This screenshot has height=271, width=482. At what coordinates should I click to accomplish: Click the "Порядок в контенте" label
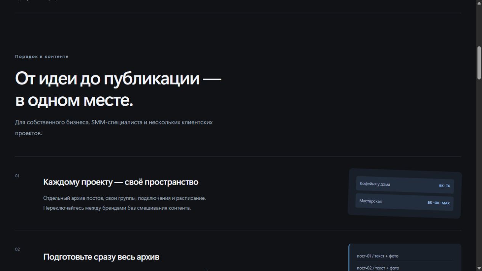tap(42, 57)
